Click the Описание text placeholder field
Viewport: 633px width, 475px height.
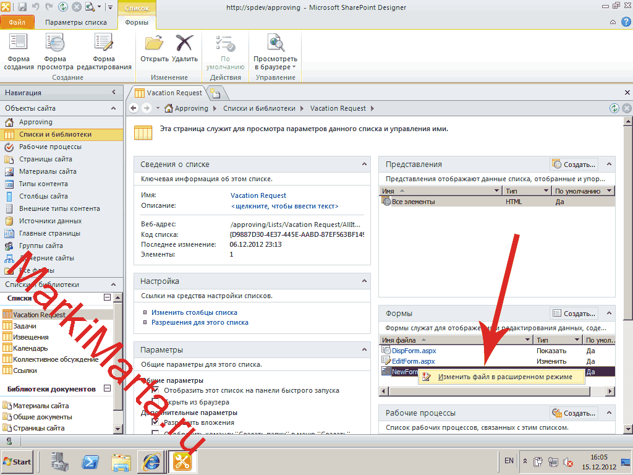[x=284, y=205]
